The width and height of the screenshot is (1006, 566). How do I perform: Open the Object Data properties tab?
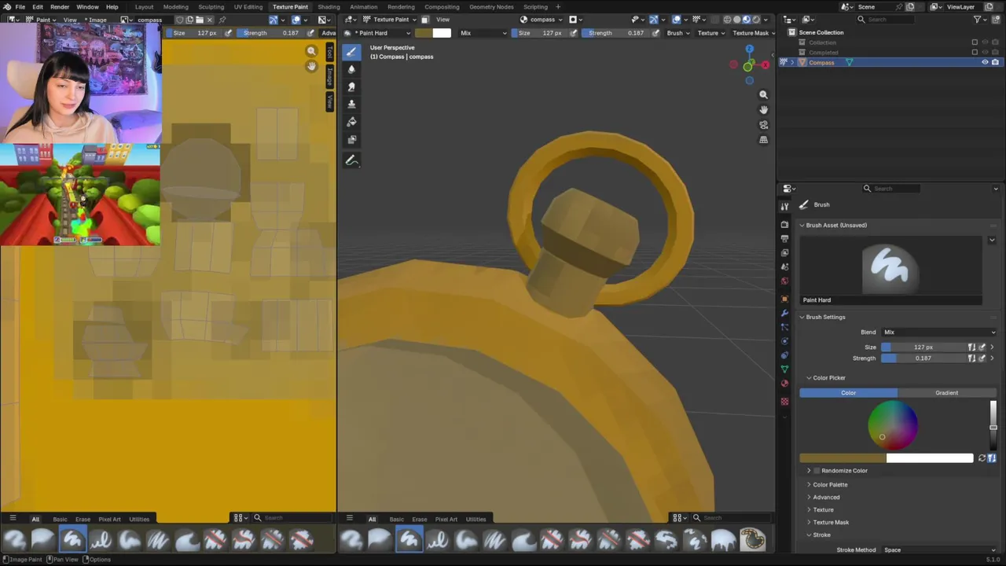tap(784, 369)
